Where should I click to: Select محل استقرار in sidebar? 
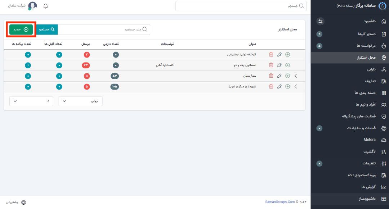[x=350, y=58]
